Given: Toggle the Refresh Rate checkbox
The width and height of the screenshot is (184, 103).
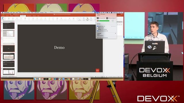Looking at the screenshot, I should point(97,26).
